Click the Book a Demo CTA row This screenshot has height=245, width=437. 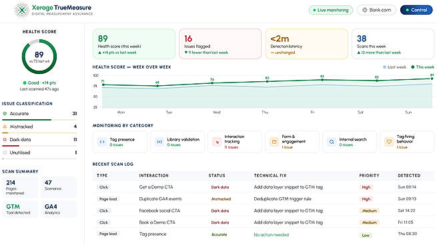tap(264, 222)
